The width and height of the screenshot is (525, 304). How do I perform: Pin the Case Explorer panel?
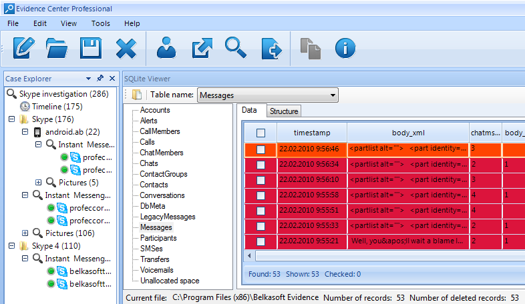tap(100, 78)
